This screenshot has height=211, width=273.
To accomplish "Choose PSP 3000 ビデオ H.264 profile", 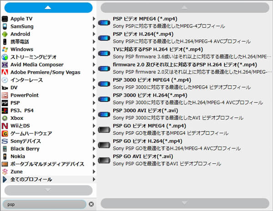I will coord(185,99).
